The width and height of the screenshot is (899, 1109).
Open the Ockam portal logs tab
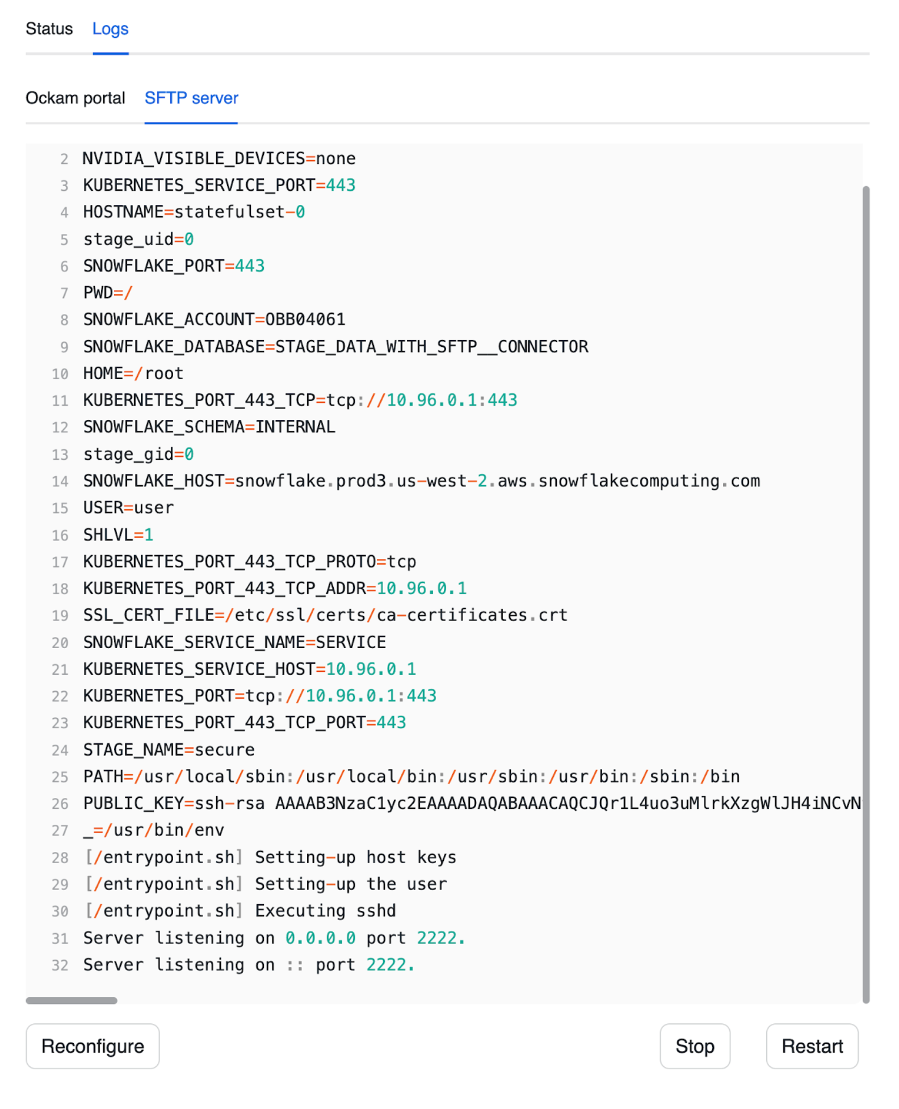pyautogui.click(x=75, y=98)
